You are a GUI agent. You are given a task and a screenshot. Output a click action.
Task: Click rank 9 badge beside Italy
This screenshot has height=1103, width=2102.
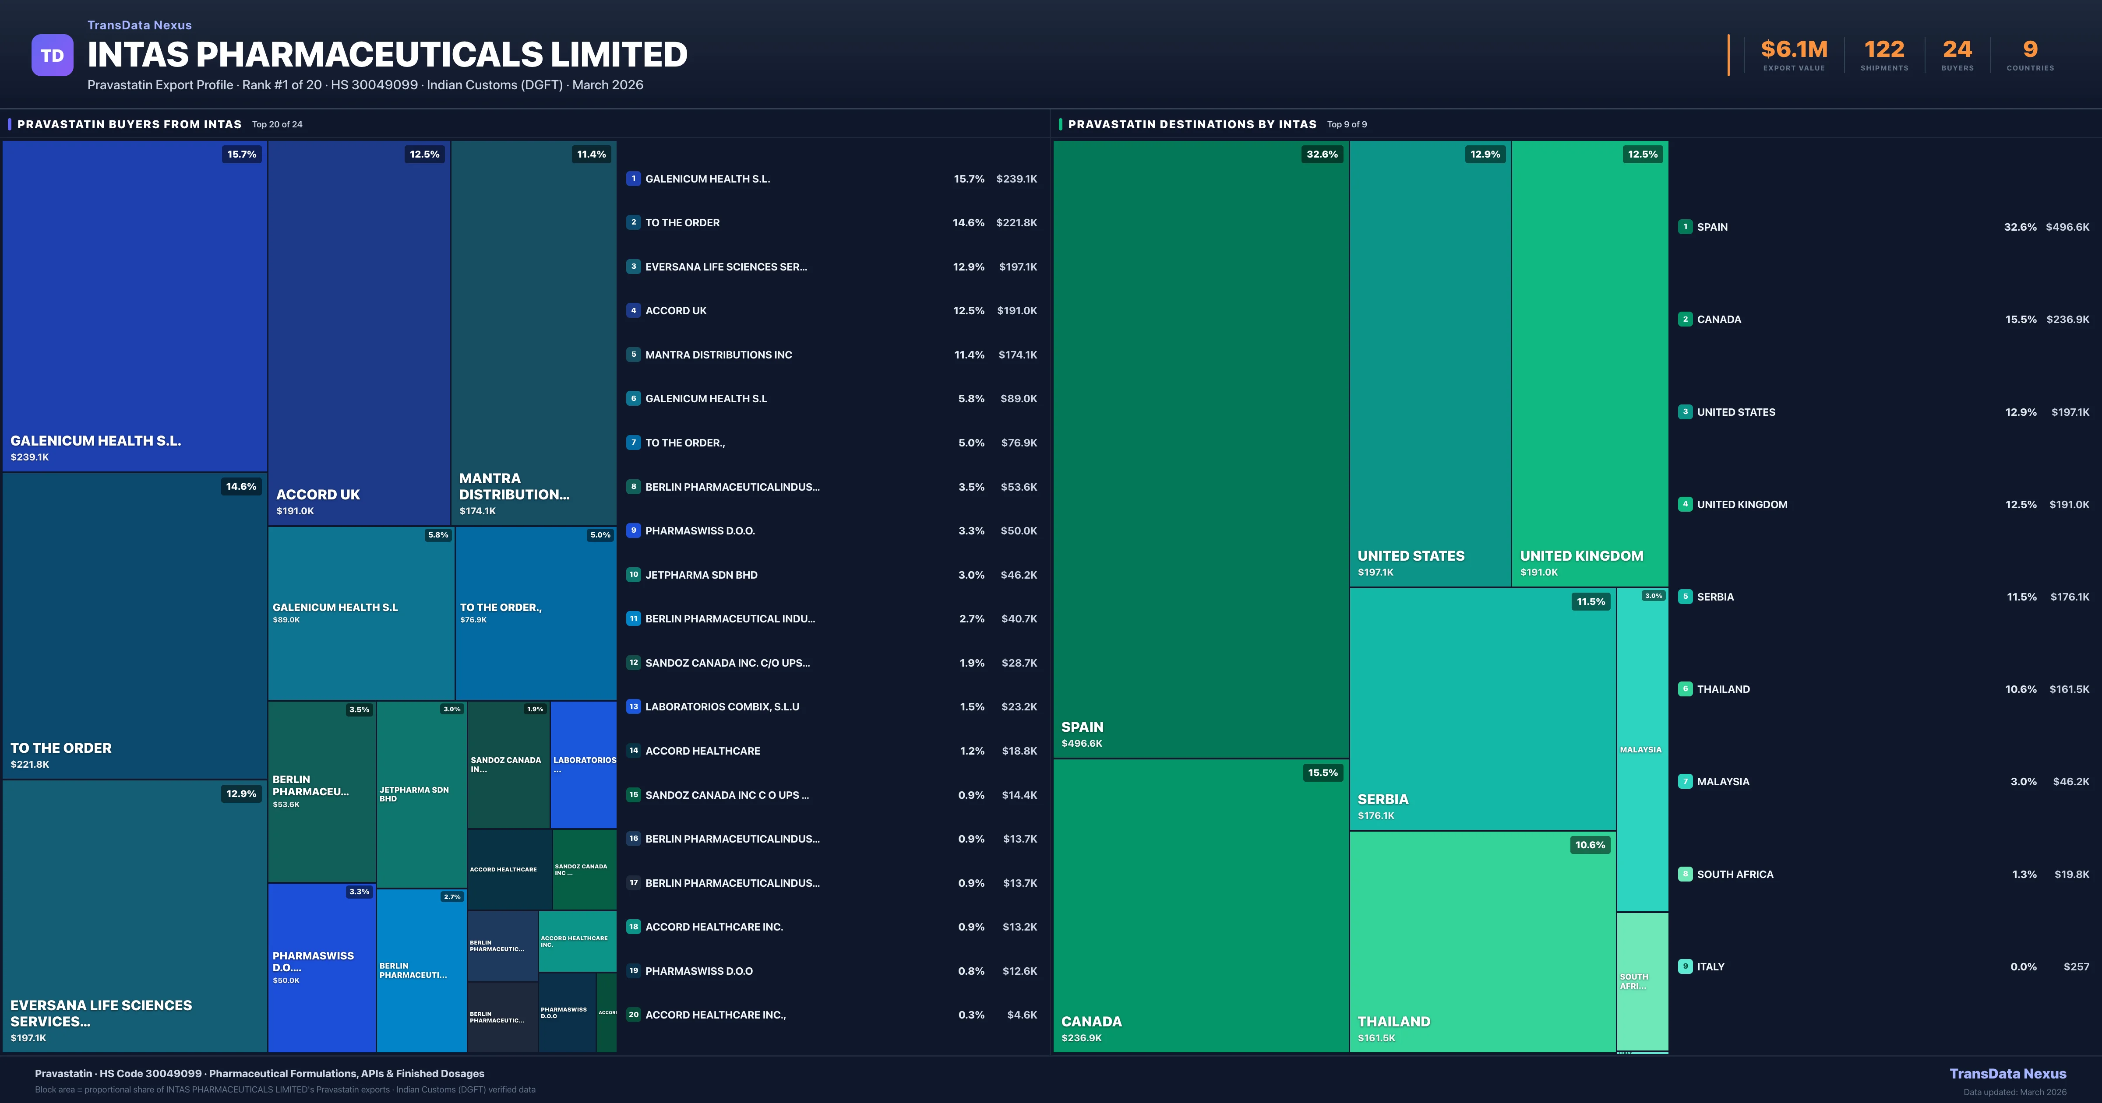point(1685,966)
